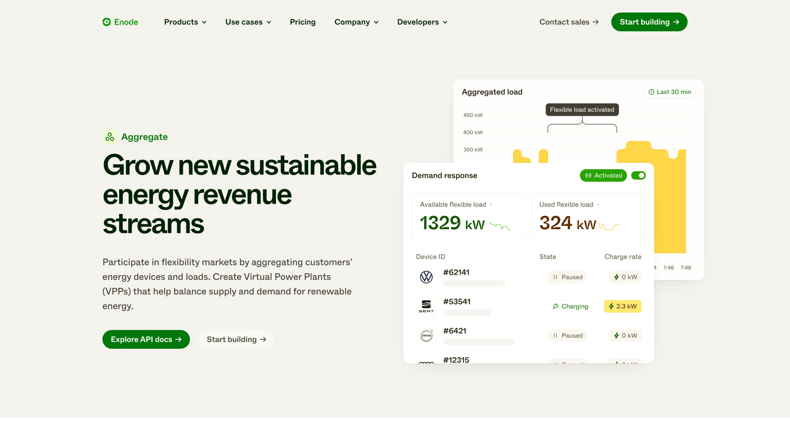Click the Device ID column header
This screenshot has height=425, width=790.
point(431,257)
